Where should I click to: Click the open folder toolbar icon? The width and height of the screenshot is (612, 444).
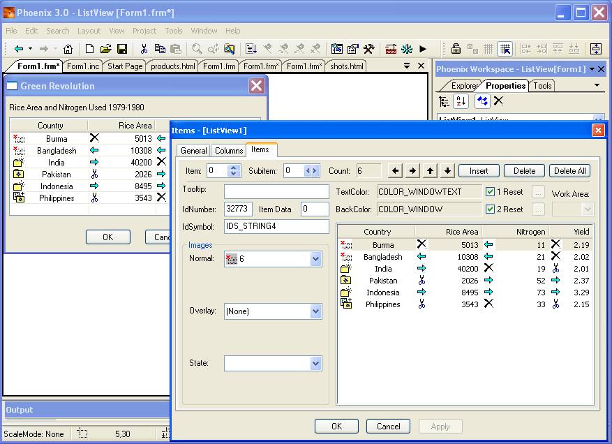pyautogui.click(x=105, y=49)
